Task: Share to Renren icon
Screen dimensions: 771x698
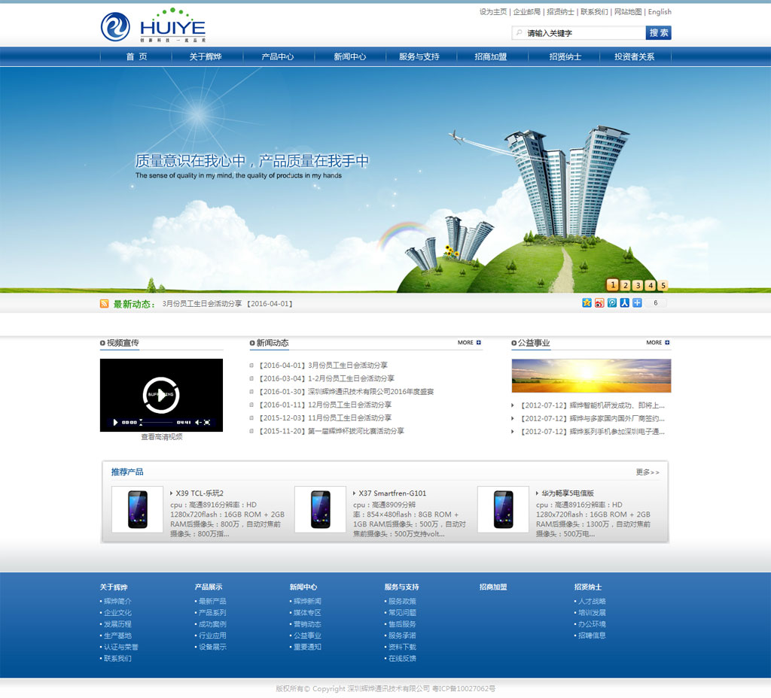Action: tap(624, 303)
